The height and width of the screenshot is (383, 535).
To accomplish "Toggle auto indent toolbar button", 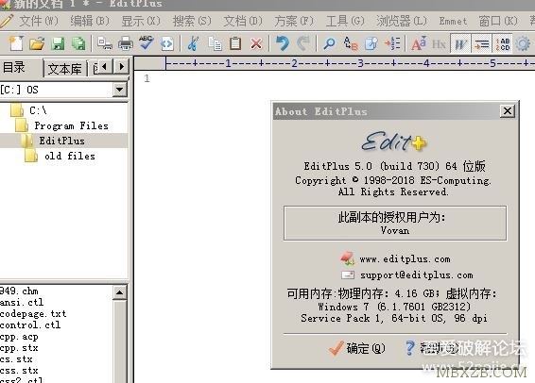I will tap(482, 43).
